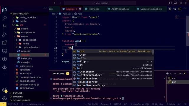The image size is (189, 106).
Task: Open Explorer views and more actions ellipsis
Action: click(45, 9)
